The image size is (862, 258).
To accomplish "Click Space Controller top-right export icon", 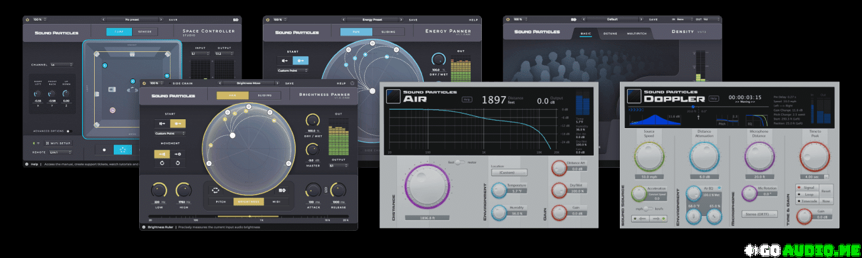I will point(236,19).
